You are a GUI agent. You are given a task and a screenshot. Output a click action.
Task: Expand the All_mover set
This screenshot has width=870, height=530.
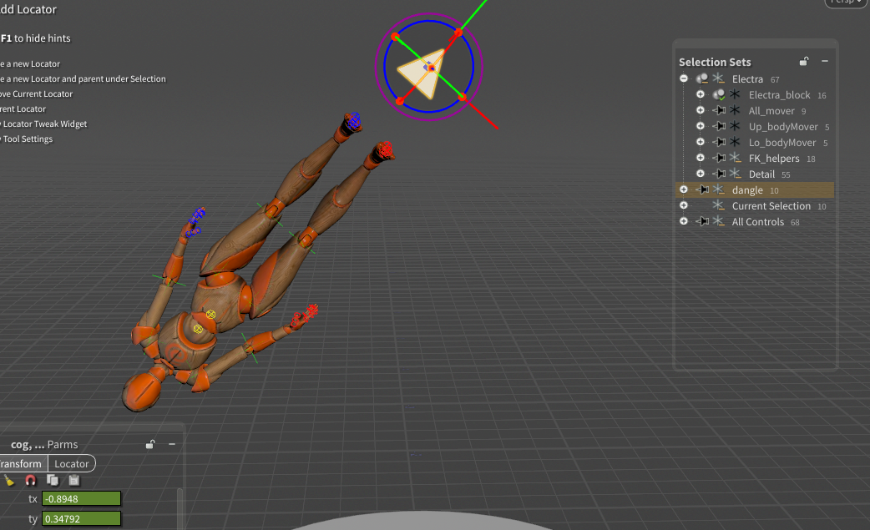coord(701,110)
